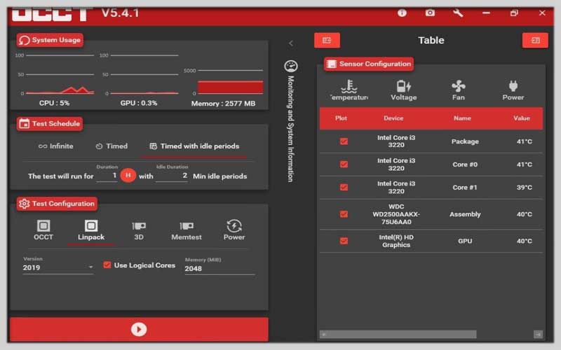Click the 'Memory : 2577 MB' label
Screen dimensions: 561x350
223,104
